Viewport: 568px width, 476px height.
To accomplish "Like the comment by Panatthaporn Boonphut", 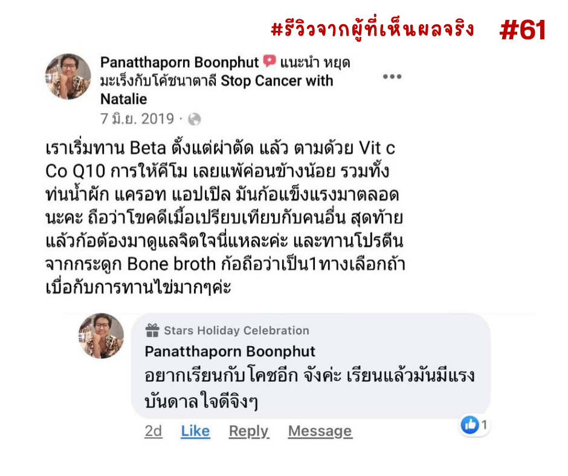I will [195, 431].
